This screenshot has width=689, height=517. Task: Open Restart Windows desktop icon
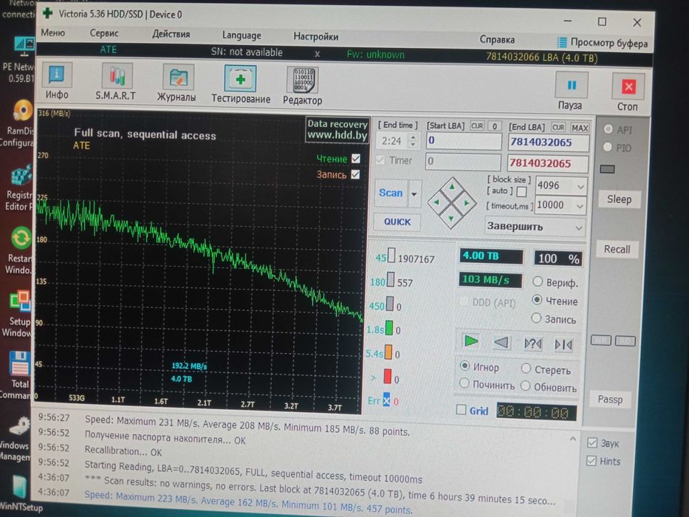click(19, 250)
